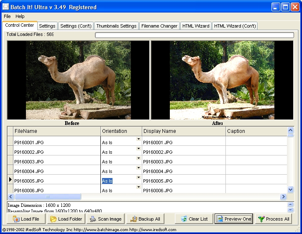Select FileName cell P9160004.JPG
This screenshot has height=234, width=302.
point(57,170)
